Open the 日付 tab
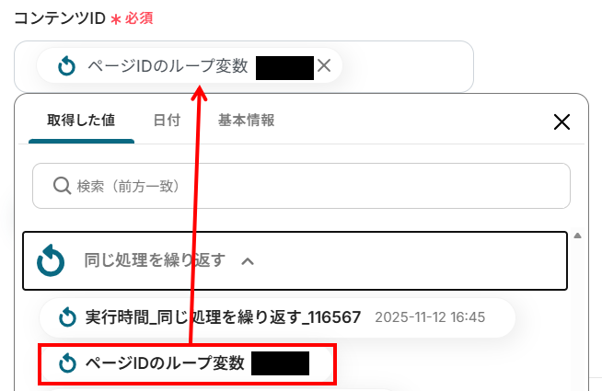Screen dimensions: 602x391 [167, 121]
